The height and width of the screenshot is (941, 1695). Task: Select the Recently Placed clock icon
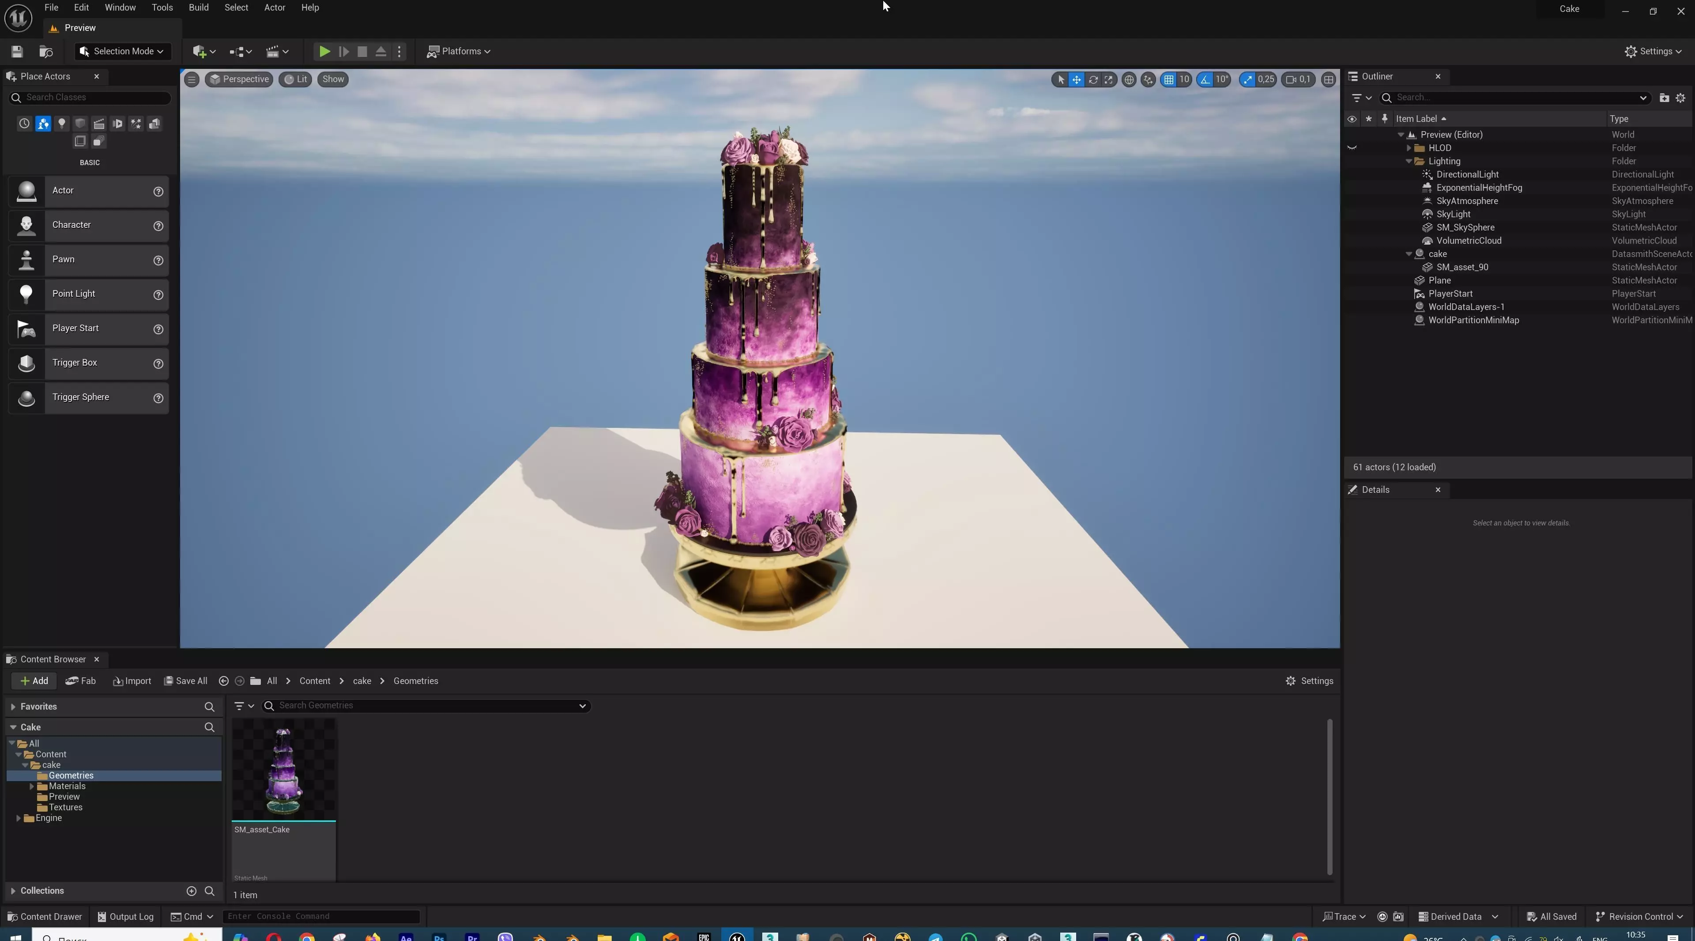click(x=24, y=124)
